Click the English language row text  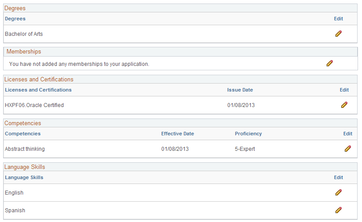[14, 193]
